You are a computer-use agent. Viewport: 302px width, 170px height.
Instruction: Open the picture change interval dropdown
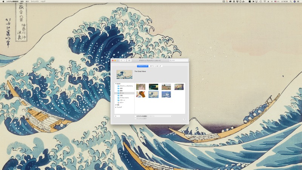161,116
